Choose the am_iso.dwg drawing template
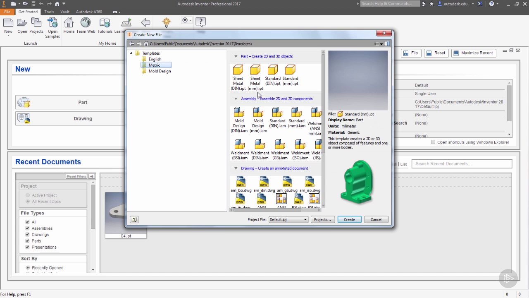 click(x=310, y=184)
